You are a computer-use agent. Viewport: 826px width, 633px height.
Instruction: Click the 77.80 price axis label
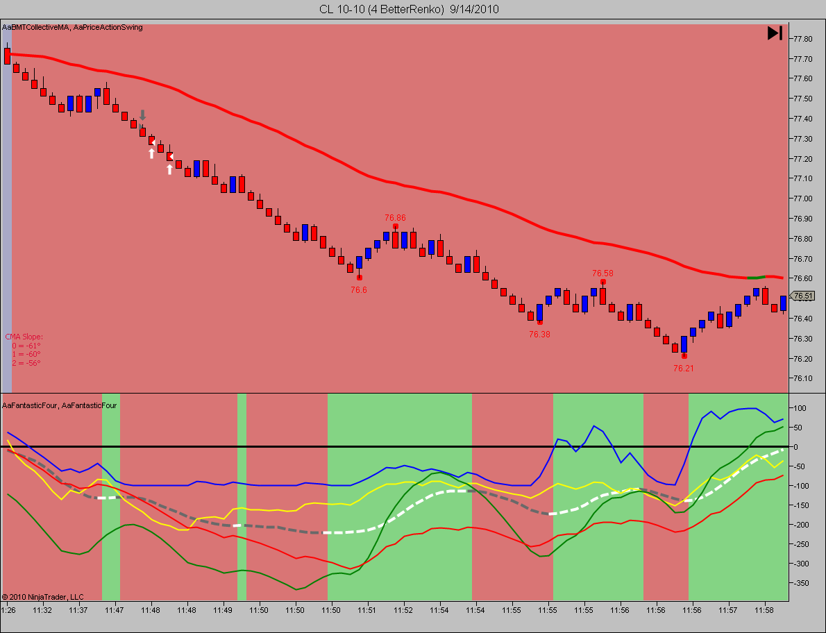click(802, 38)
